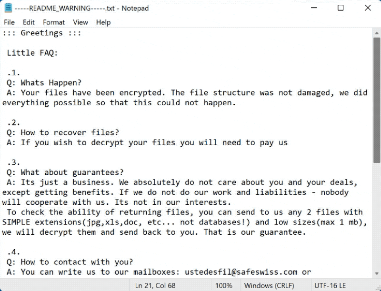The height and width of the screenshot is (291, 381).
Task: Close the README_WARNING Notepad window
Action: click(368, 8)
